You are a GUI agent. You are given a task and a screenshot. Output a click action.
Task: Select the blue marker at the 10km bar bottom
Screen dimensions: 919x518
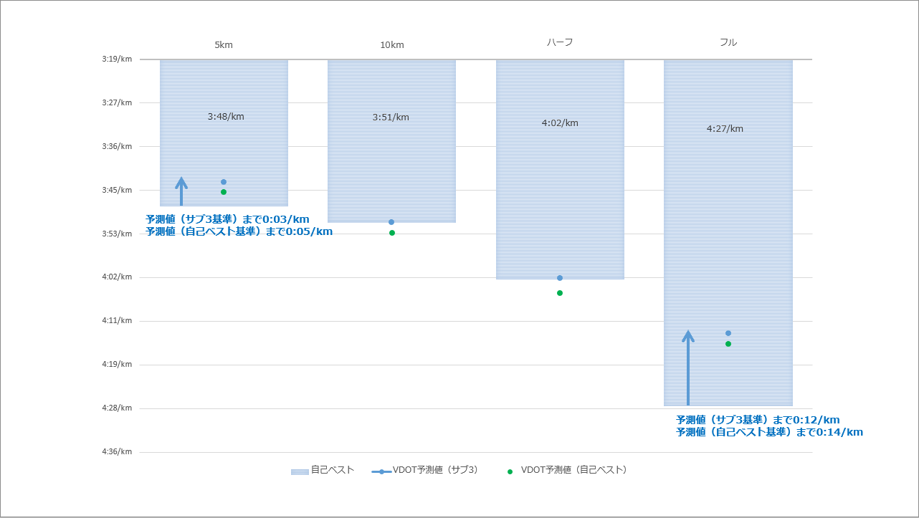(x=391, y=222)
